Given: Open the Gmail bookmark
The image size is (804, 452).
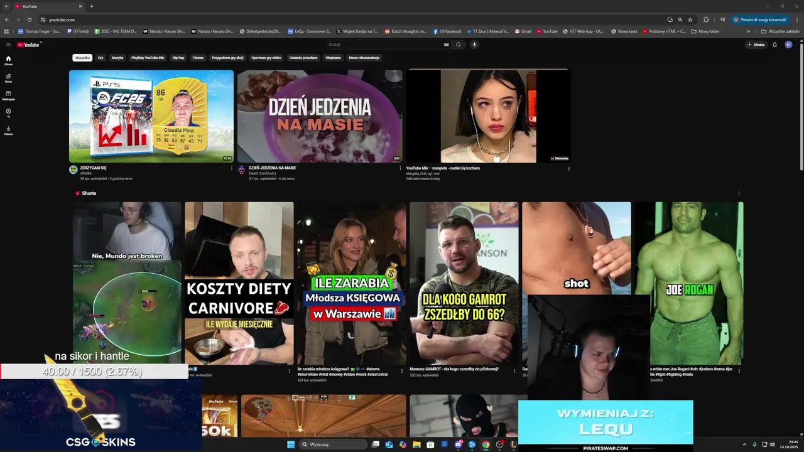Looking at the screenshot, I should 523,31.
